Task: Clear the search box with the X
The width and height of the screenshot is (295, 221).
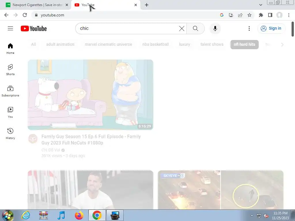Action: (x=181, y=28)
